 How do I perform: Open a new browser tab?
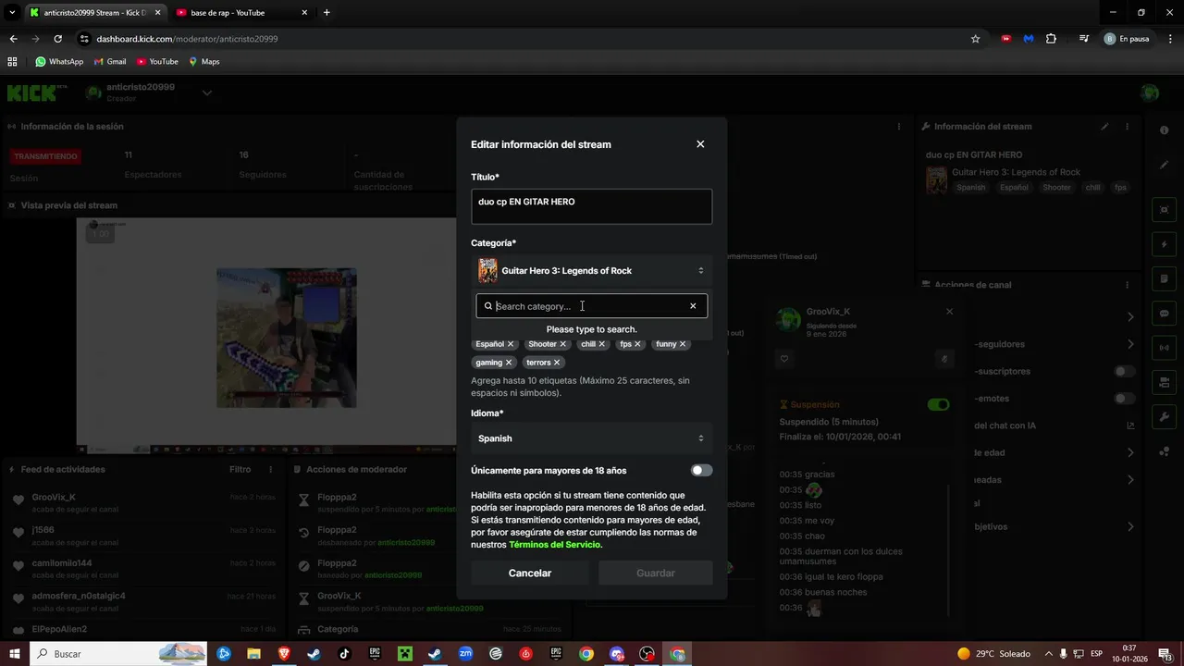(x=327, y=13)
